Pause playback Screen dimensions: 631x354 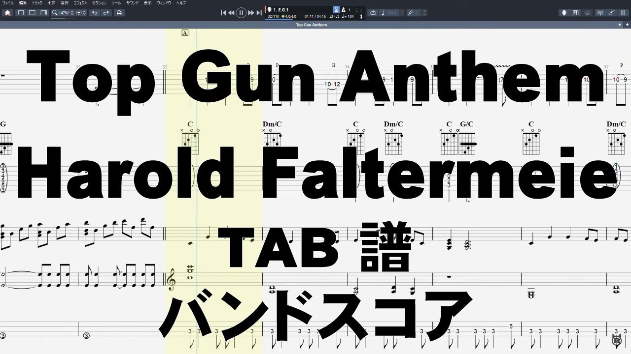pos(241,13)
